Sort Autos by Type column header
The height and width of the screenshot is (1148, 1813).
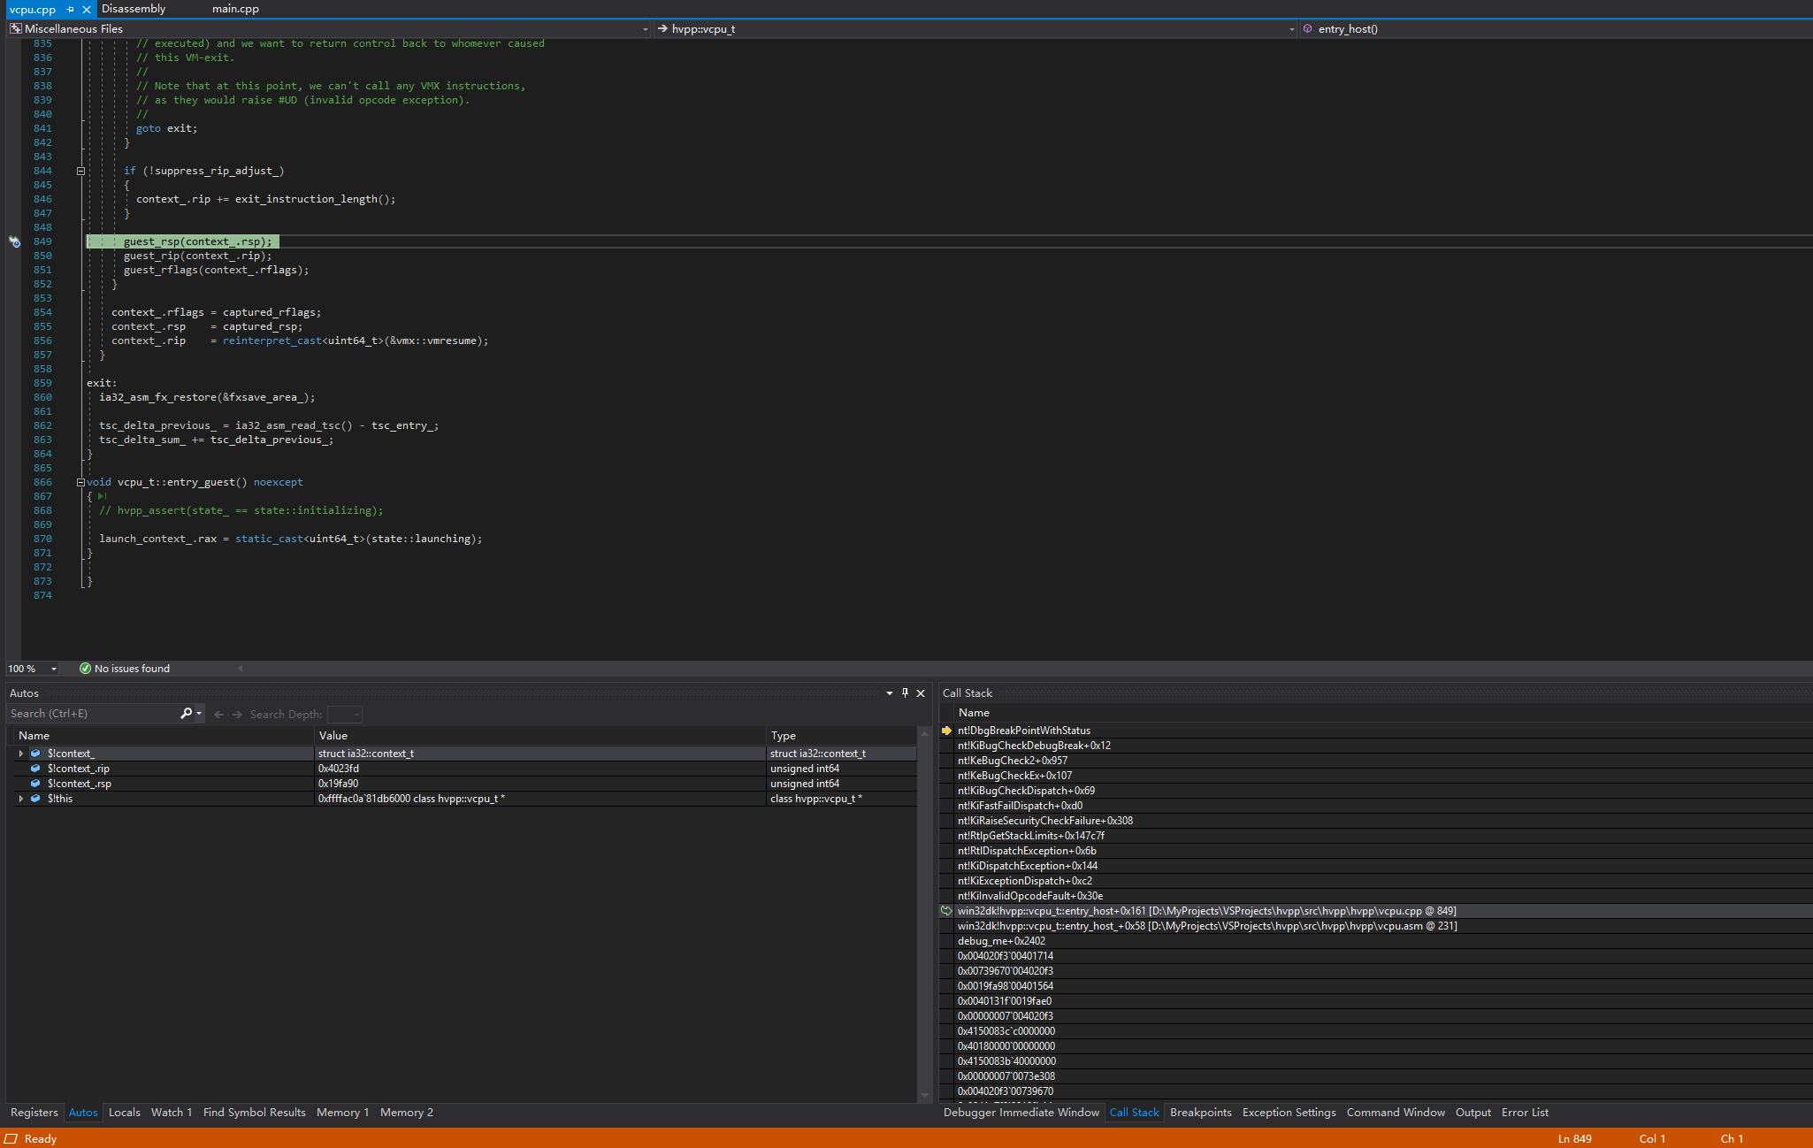(x=841, y=736)
